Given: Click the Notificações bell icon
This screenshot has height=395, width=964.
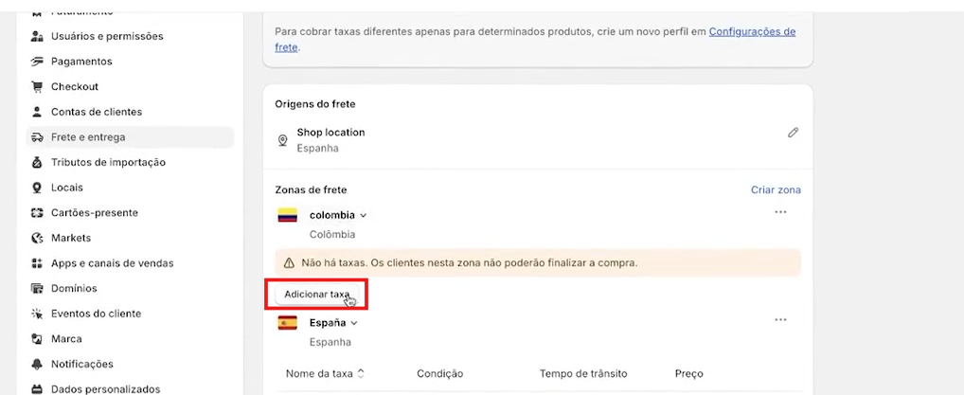Looking at the screenshot, I should [x=37, y=365].
